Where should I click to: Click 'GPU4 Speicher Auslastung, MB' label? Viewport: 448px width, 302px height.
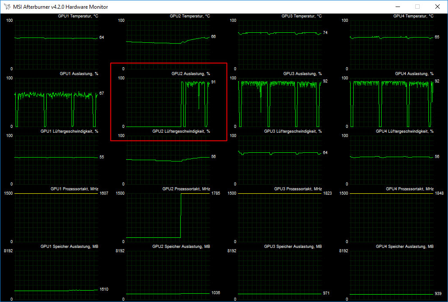pos(405,246)
